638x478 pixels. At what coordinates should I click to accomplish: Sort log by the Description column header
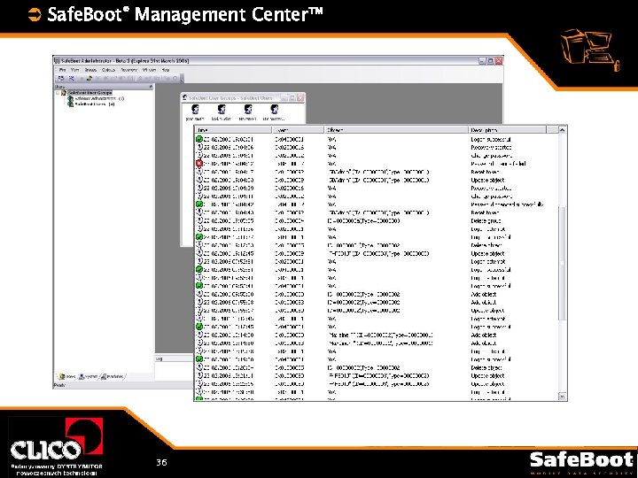[508, 130]
